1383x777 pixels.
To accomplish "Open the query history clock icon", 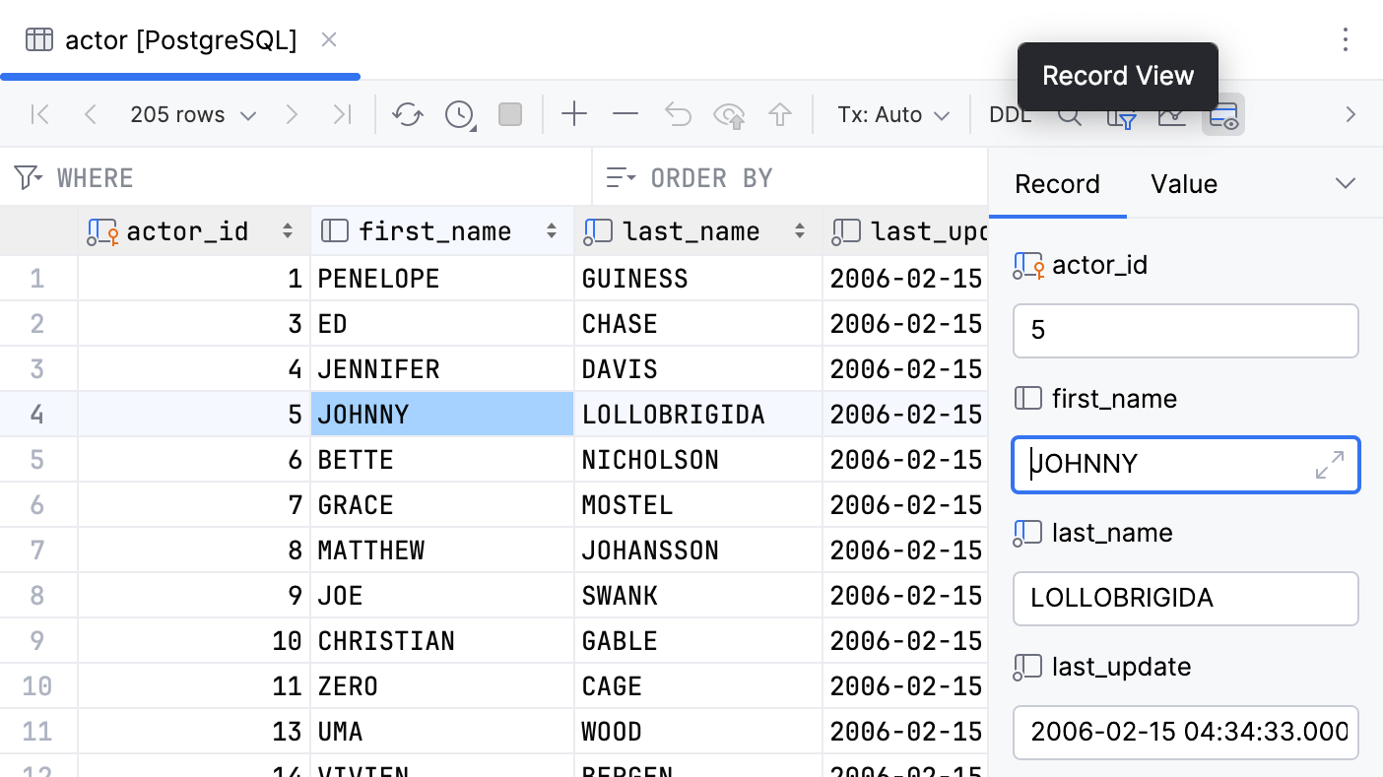I will [460, 115].
